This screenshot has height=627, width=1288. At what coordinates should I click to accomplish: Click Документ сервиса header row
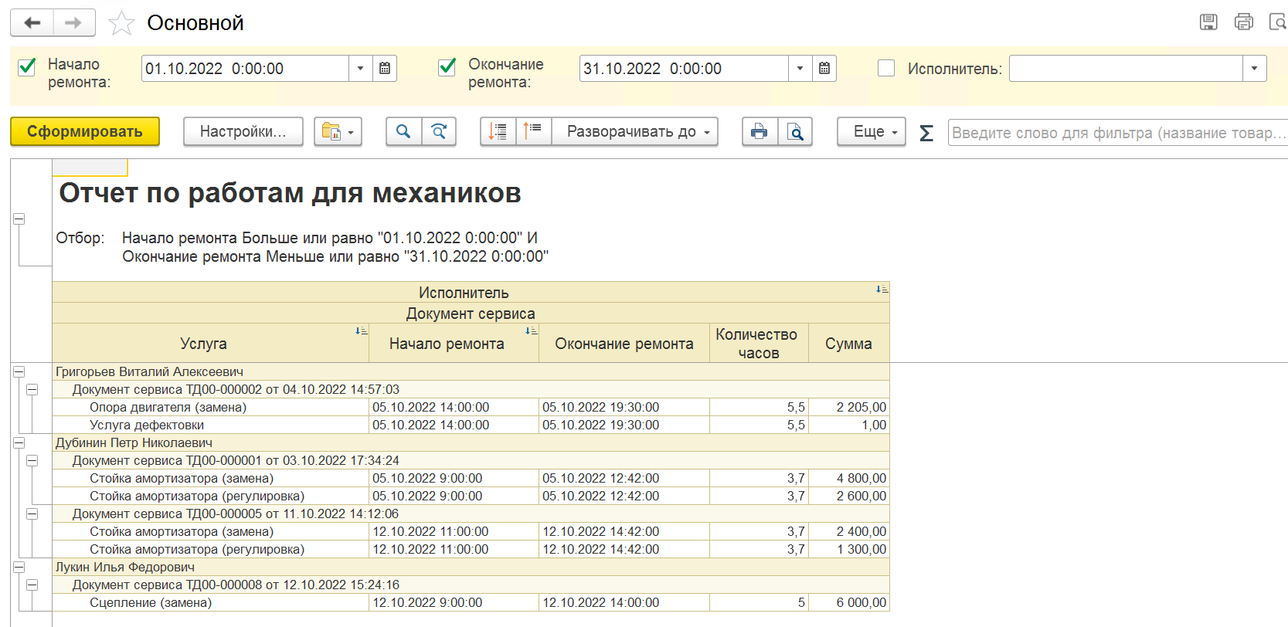click(471, 313)
